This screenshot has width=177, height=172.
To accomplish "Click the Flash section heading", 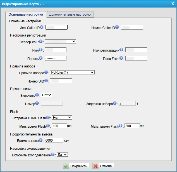I will (x=14, y=112).
